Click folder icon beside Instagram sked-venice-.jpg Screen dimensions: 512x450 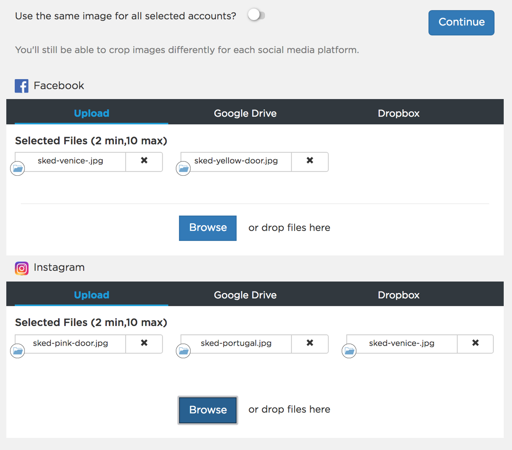[x=349, y=351]
